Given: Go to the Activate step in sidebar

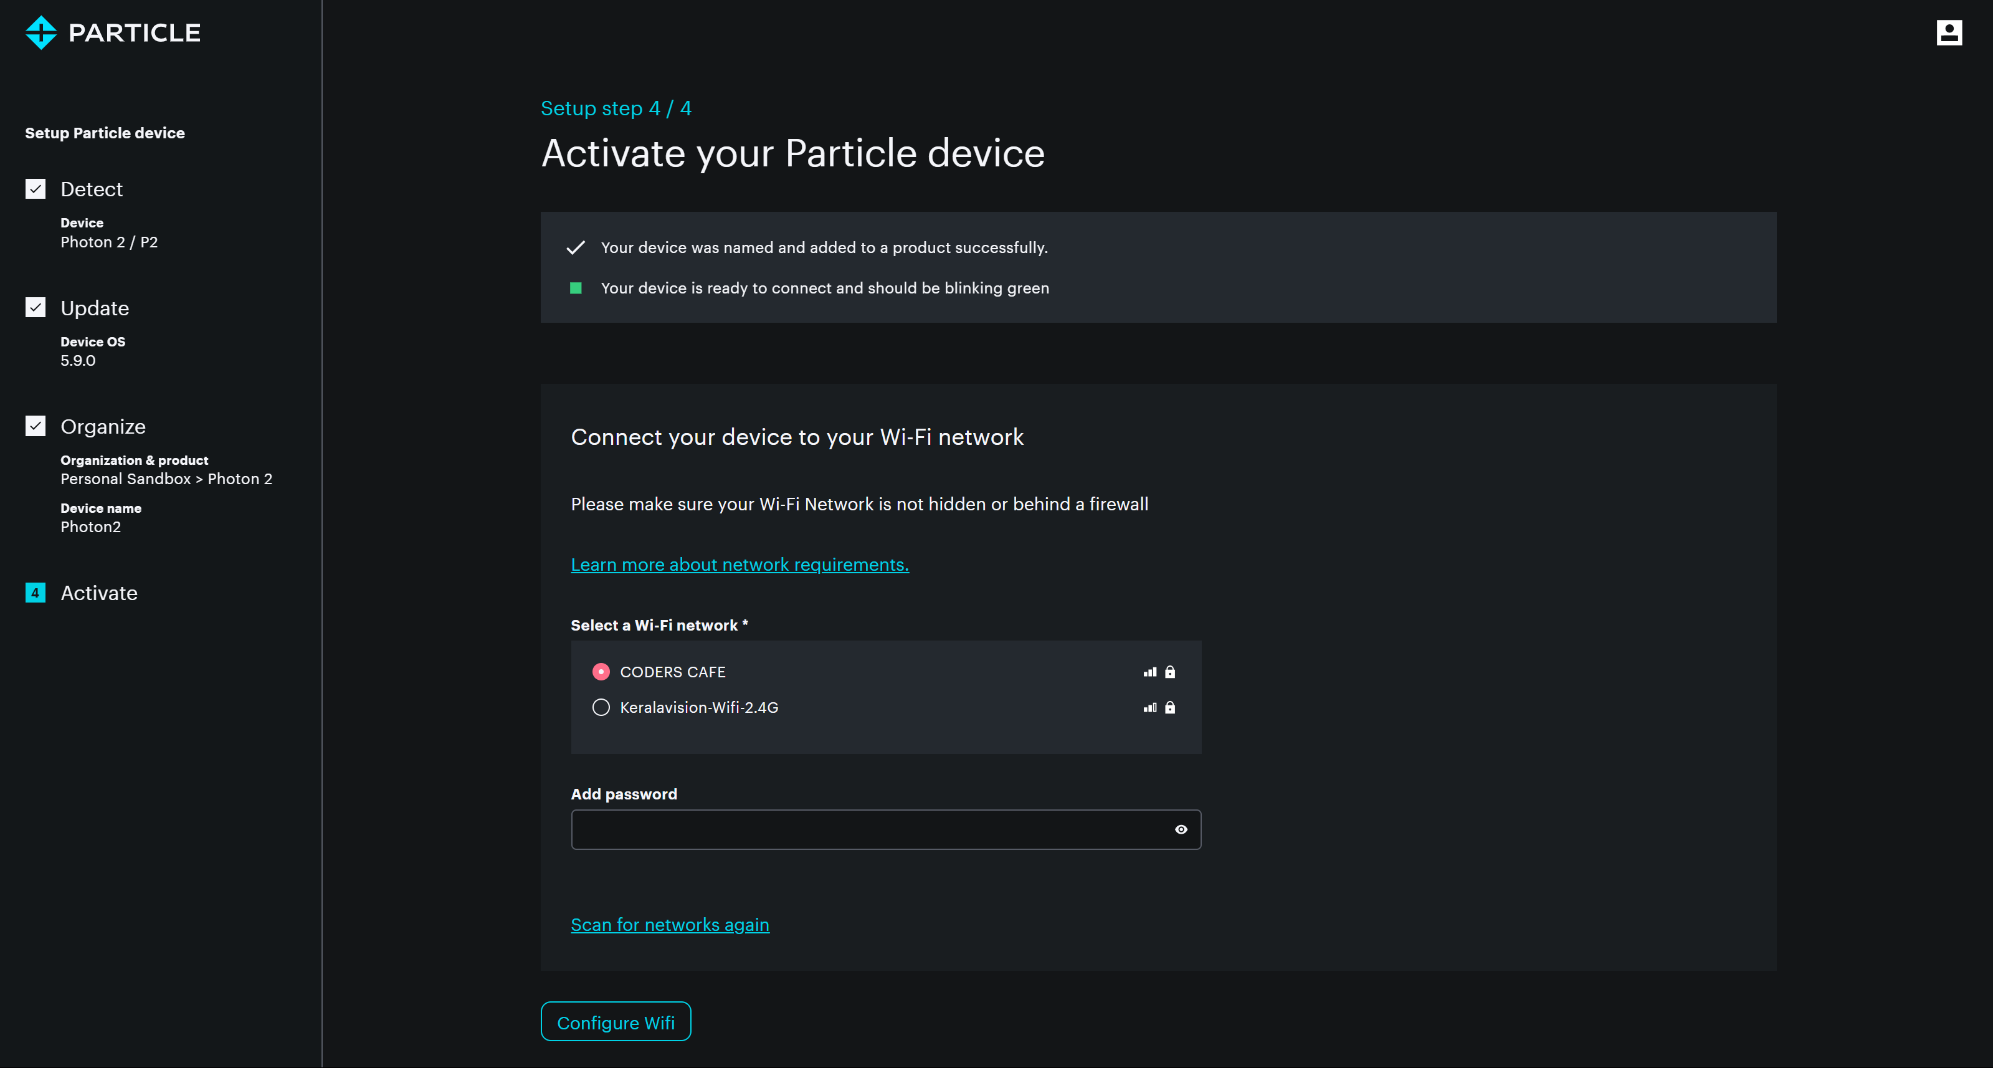Looking at the screenshot, I should [x=99, y=593].
